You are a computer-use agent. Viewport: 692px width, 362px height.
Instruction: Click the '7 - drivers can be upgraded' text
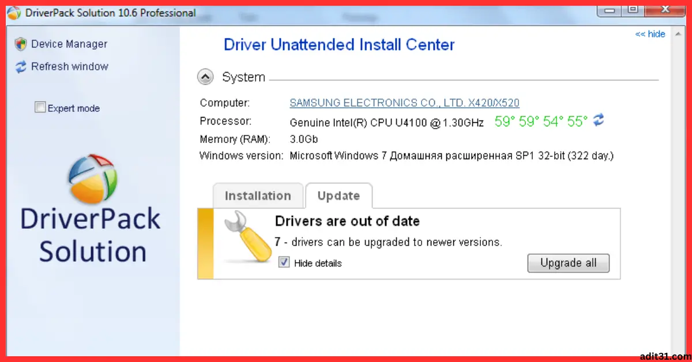click(389, 242)
